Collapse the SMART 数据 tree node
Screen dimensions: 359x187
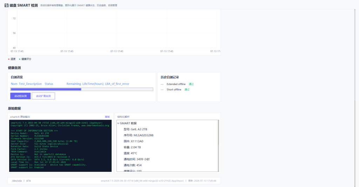(x=118, y=123)
